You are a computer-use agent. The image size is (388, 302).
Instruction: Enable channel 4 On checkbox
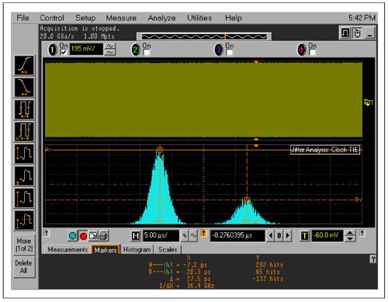tap(312, 52)
